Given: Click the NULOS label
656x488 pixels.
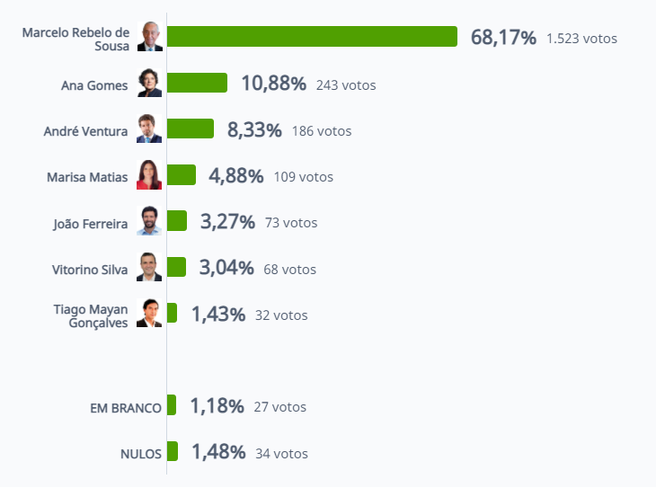Looking at the screenshot, I should pos(140,454).
